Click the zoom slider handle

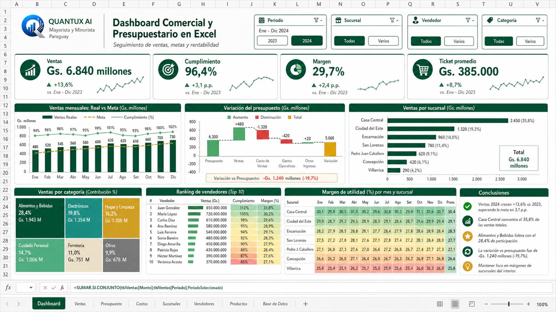(x=509, y=304)
